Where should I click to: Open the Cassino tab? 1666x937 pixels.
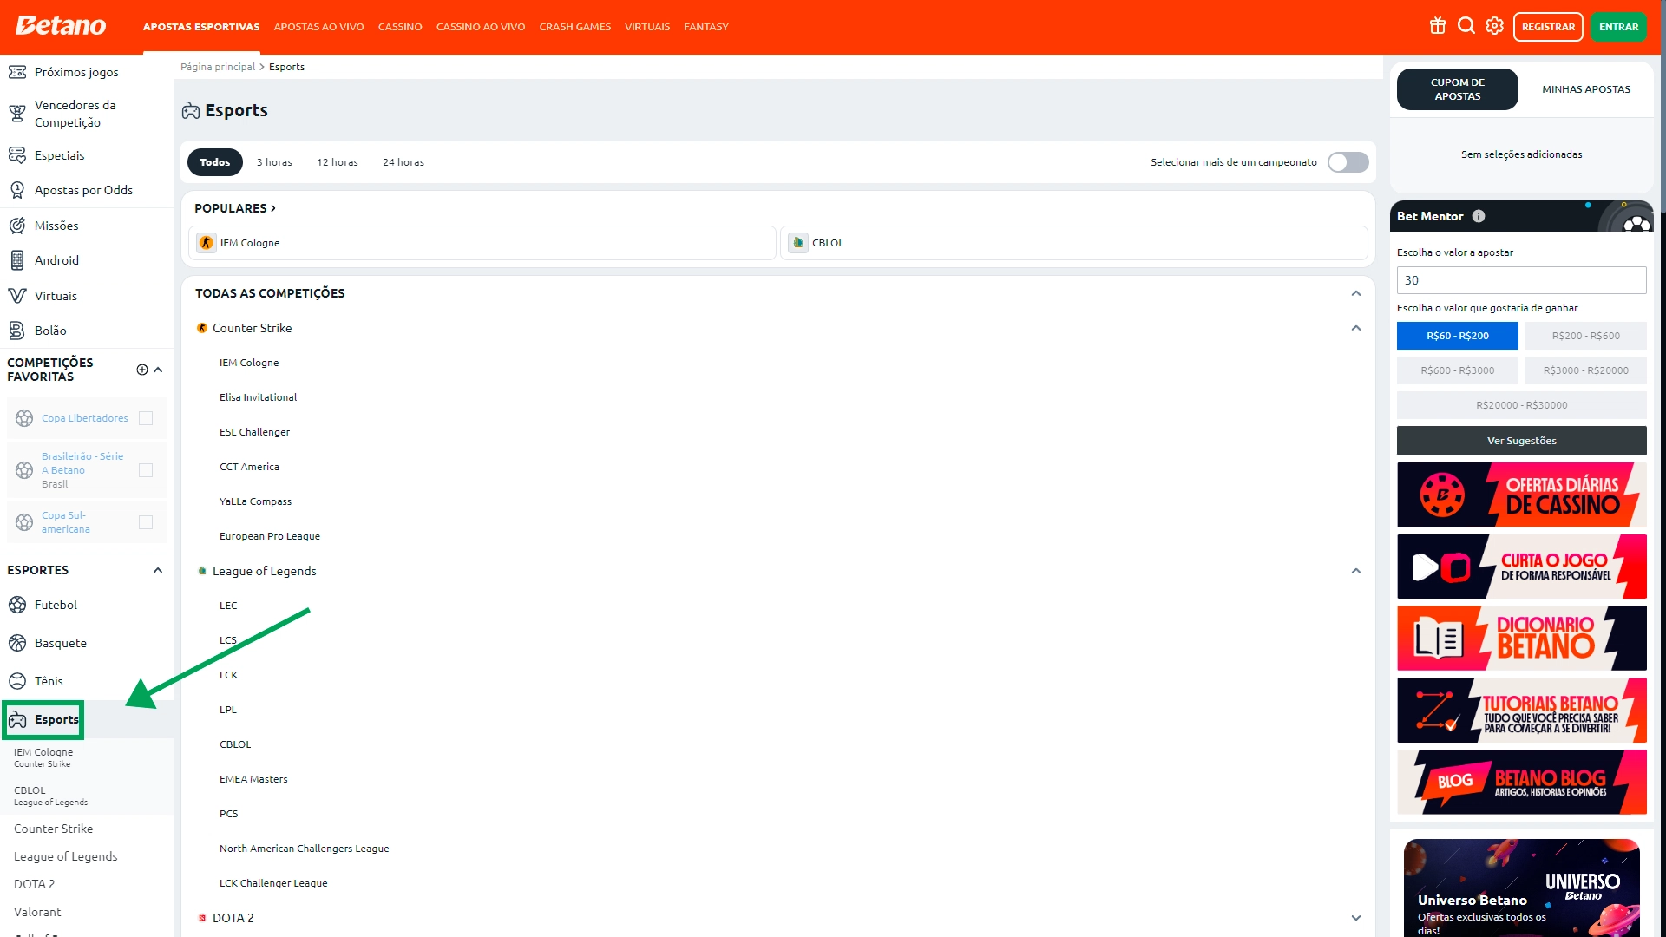click(x=400, y=27)
